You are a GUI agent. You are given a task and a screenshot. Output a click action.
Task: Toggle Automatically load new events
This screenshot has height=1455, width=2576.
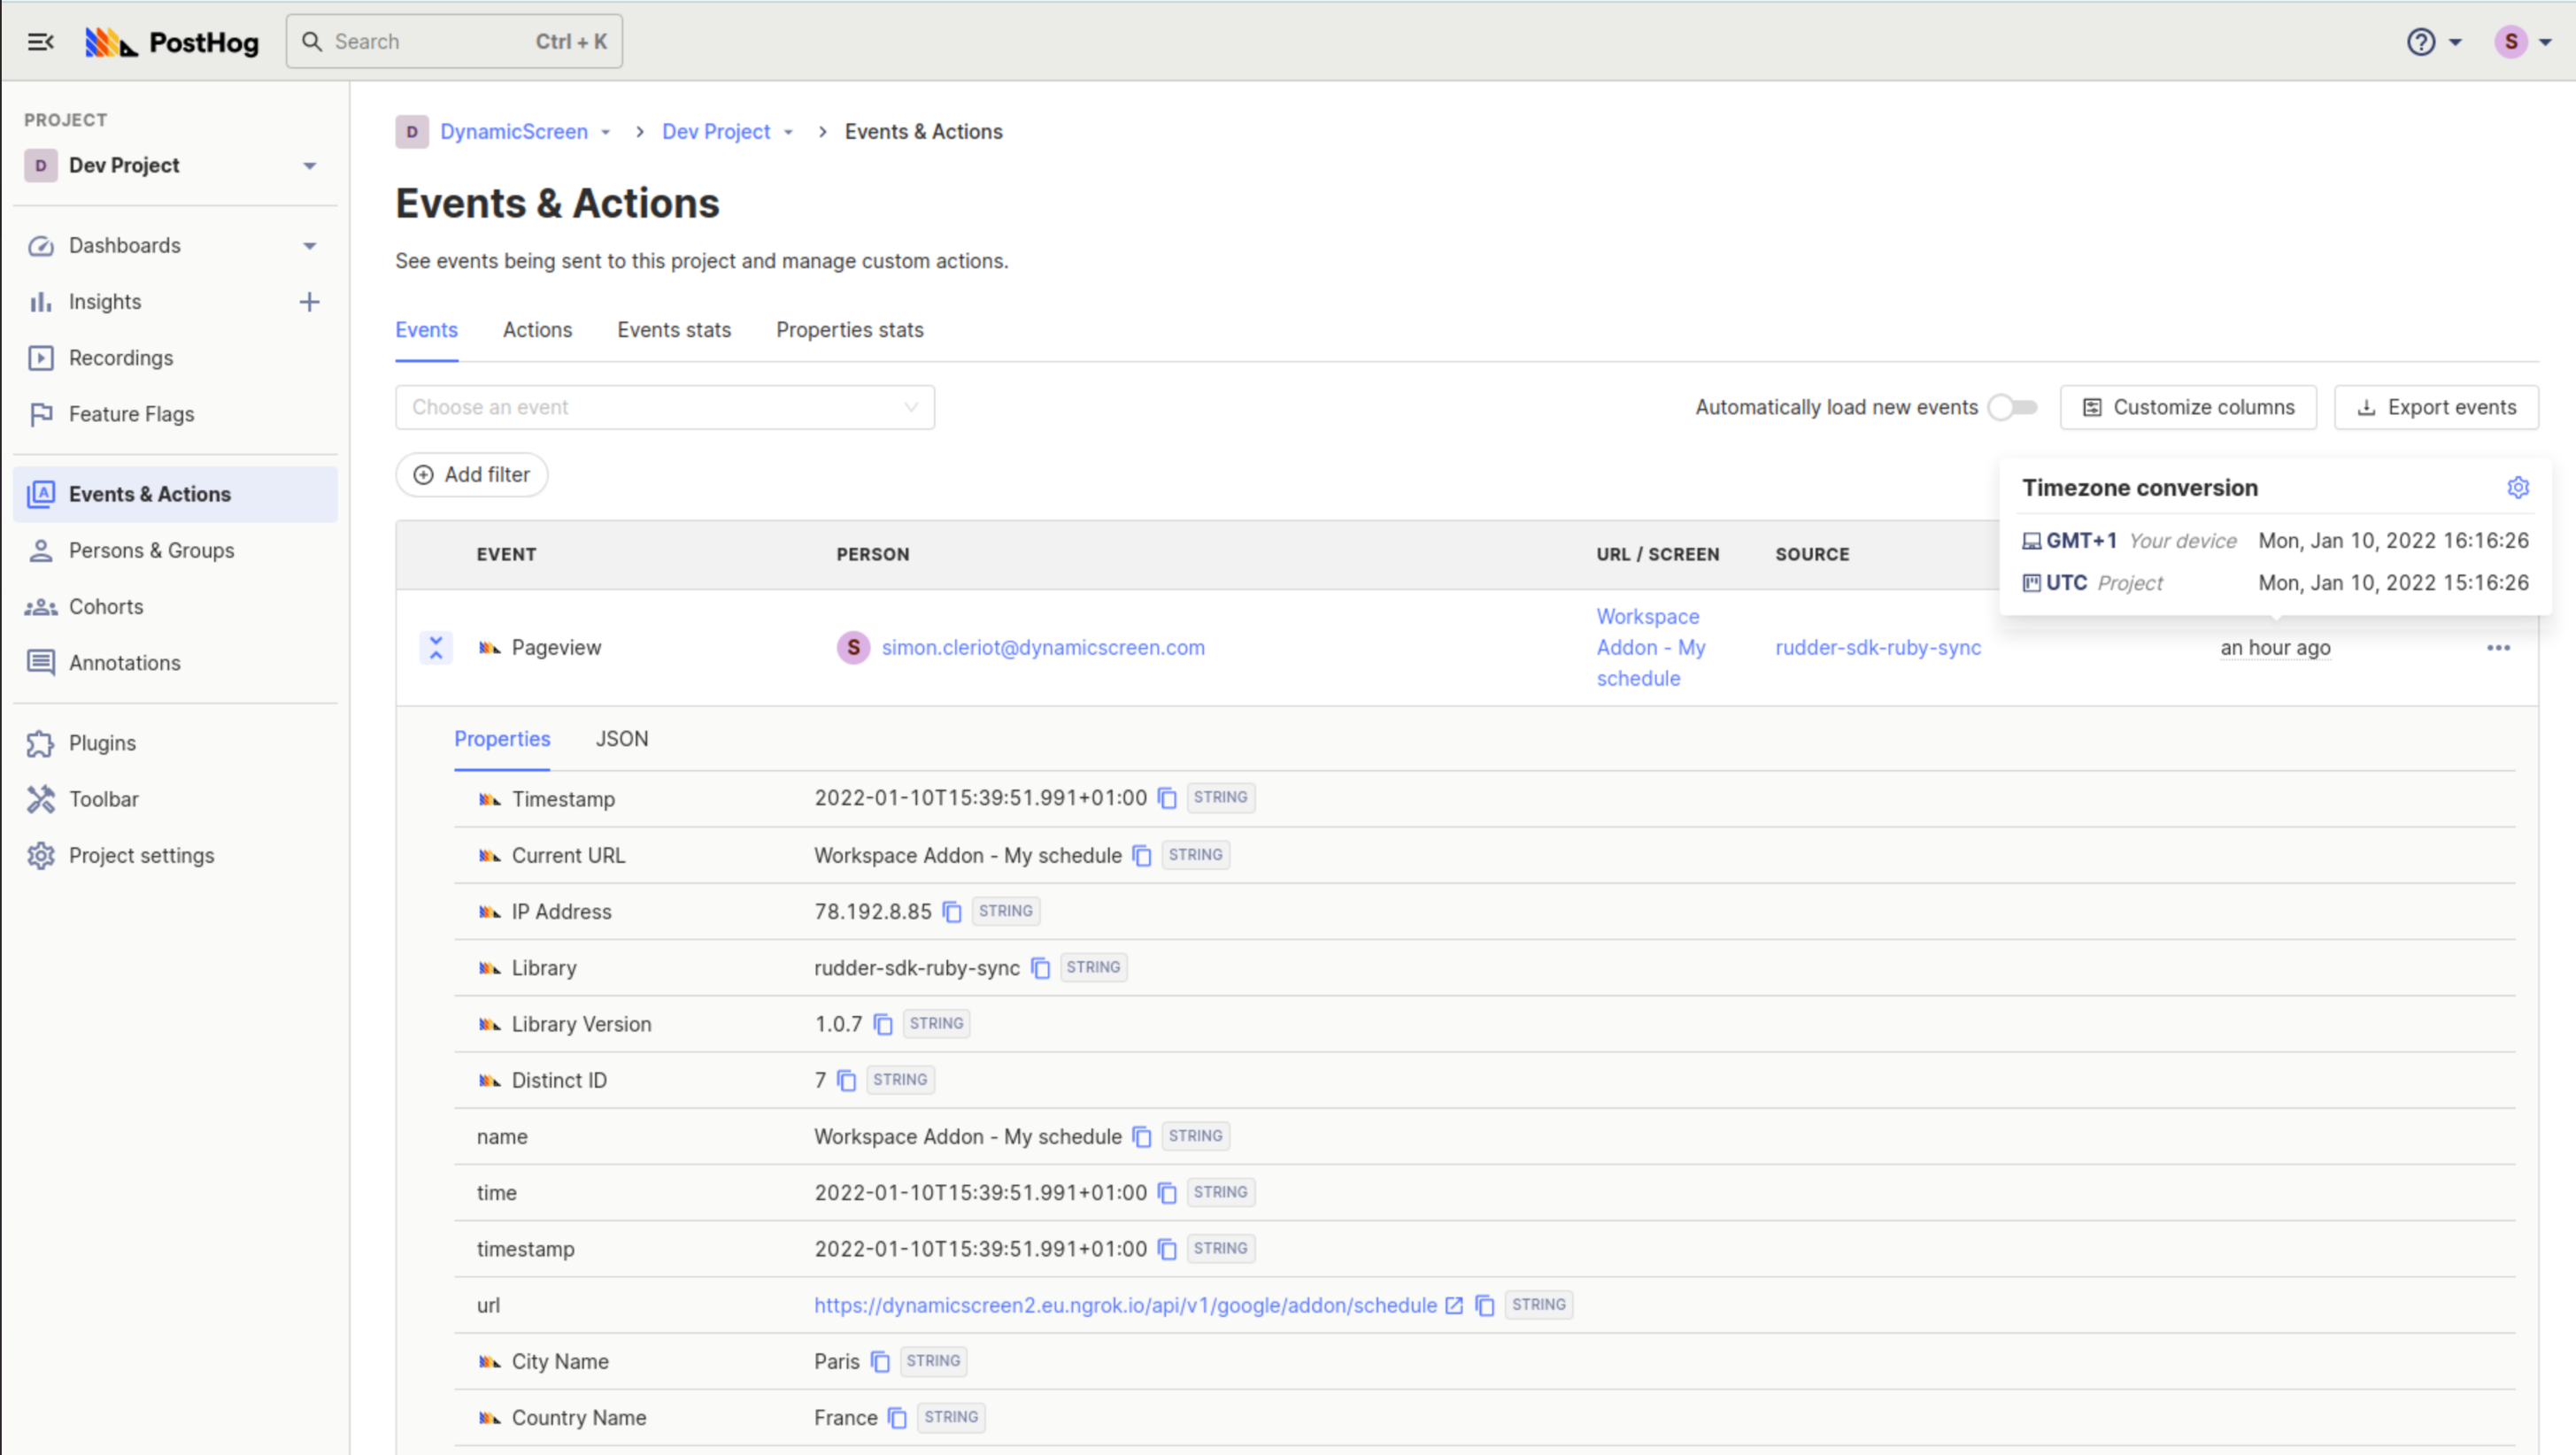[x=2012, y=407]
